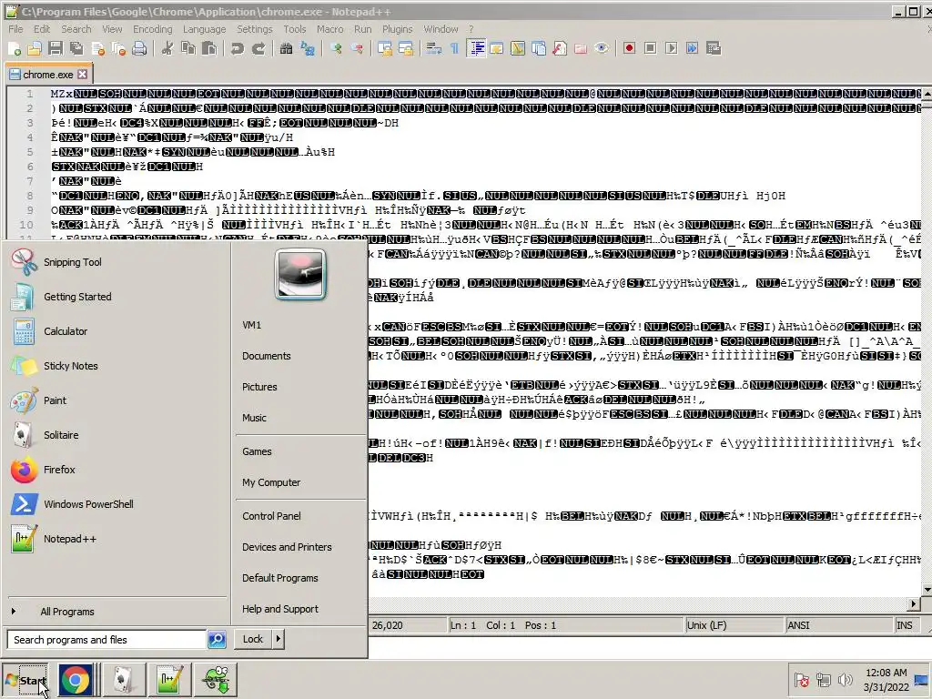932x699 pixels.
Task: Run macro multiple times icon
Action: pyautogui.click(x=692, y=49)
